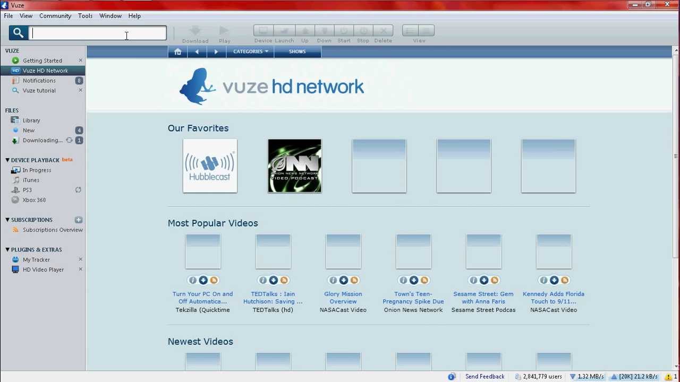The height and width of the screenshot is (382, 680).
Task: Open Turn Your PC On and Off link
Action: 203,298
